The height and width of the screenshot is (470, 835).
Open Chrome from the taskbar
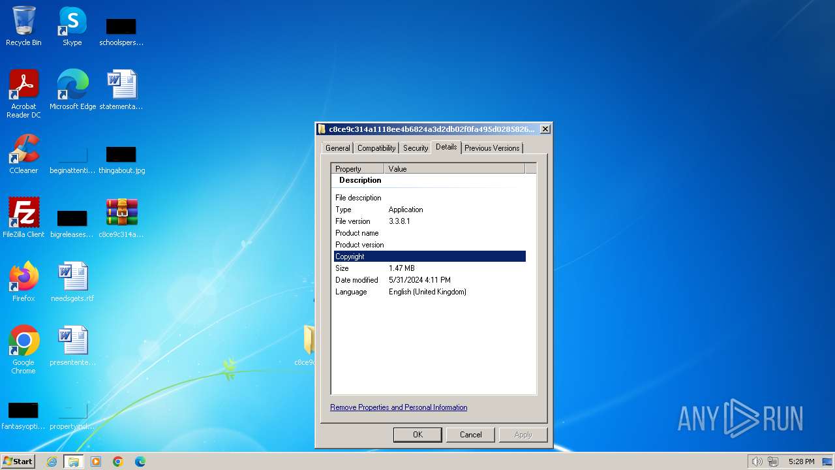pos(118,462)
